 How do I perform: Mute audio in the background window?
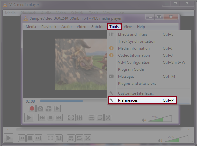pos(160,141)
